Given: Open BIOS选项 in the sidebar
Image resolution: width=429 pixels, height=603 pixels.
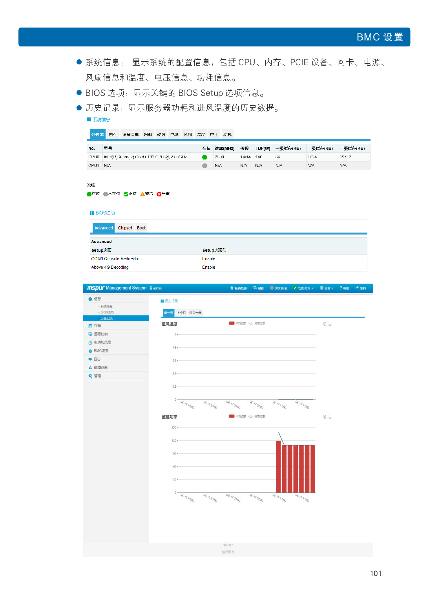Looking at the screenshot, I should (x=107, y=312).
